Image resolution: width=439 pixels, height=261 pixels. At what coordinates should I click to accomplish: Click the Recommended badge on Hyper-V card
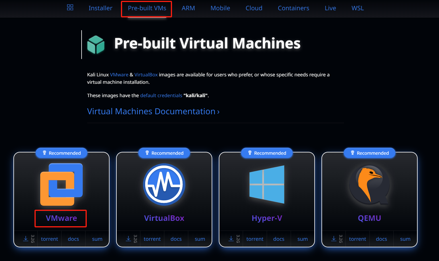tap(267, 153)
